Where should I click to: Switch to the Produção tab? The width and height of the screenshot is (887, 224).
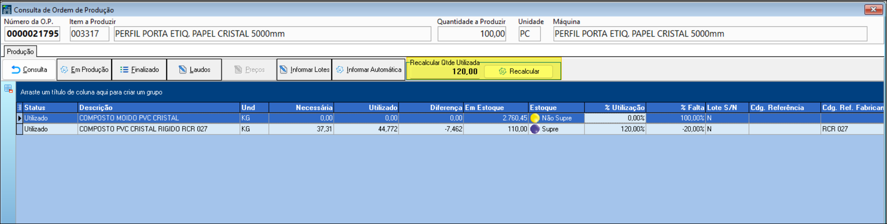pos(20,52)
